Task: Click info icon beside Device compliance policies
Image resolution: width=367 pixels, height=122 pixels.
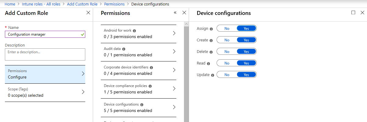Action: point(150,86)
